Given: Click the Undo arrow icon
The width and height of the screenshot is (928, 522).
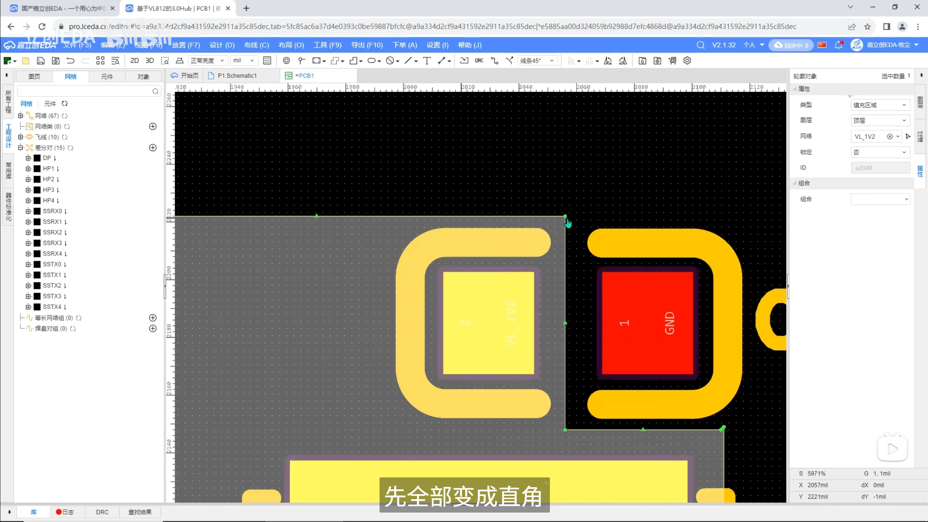Looking at the screenshot, I should click(70, 61).
